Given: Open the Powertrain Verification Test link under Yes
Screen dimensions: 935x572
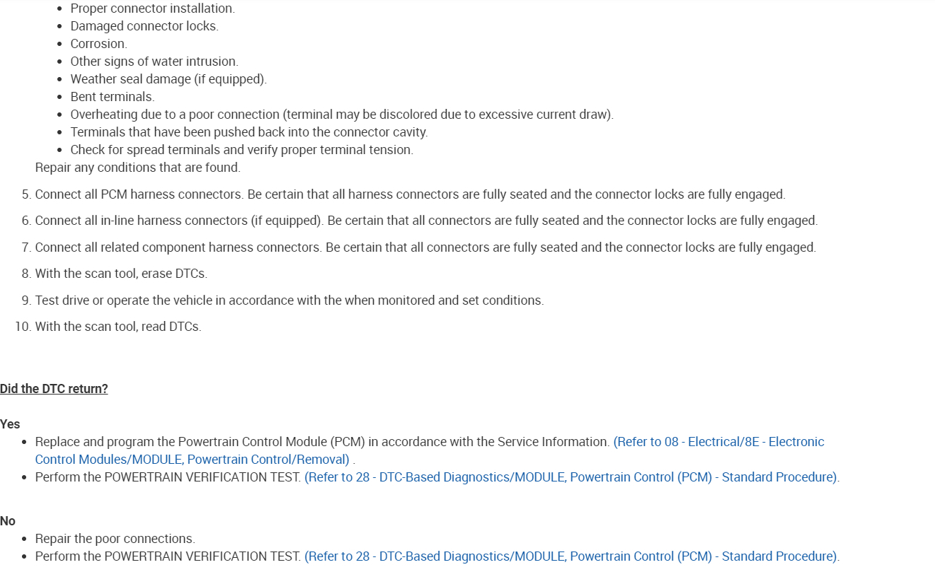Looking at the screenshot, I should pyautogui.click(x=571, y=477).
